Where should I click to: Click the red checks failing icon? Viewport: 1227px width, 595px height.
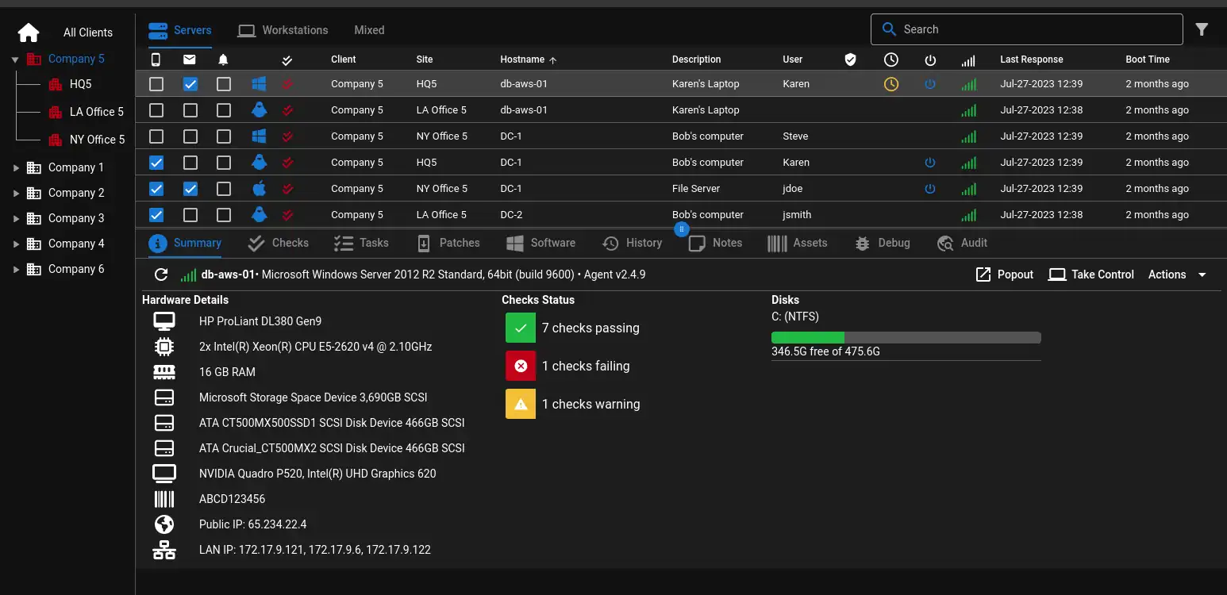(x=521, y=366)
